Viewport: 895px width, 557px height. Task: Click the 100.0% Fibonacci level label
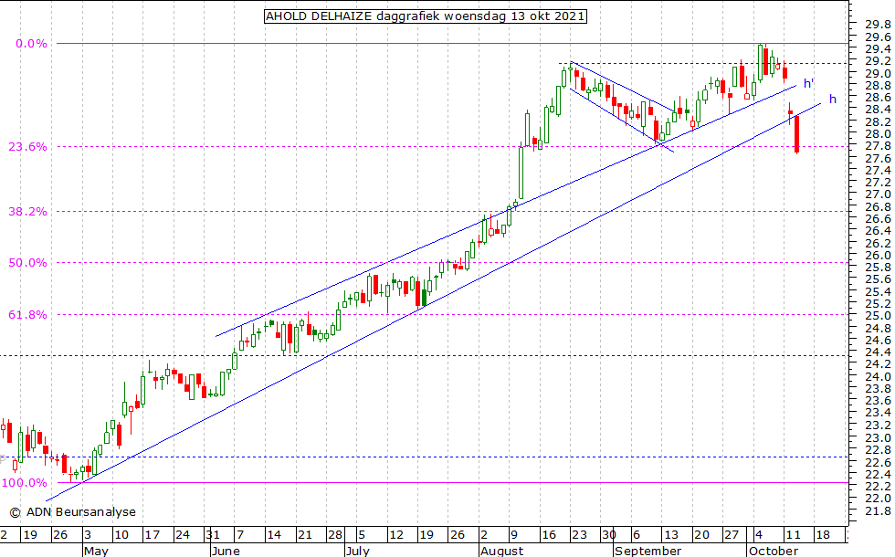pos(25,483)
